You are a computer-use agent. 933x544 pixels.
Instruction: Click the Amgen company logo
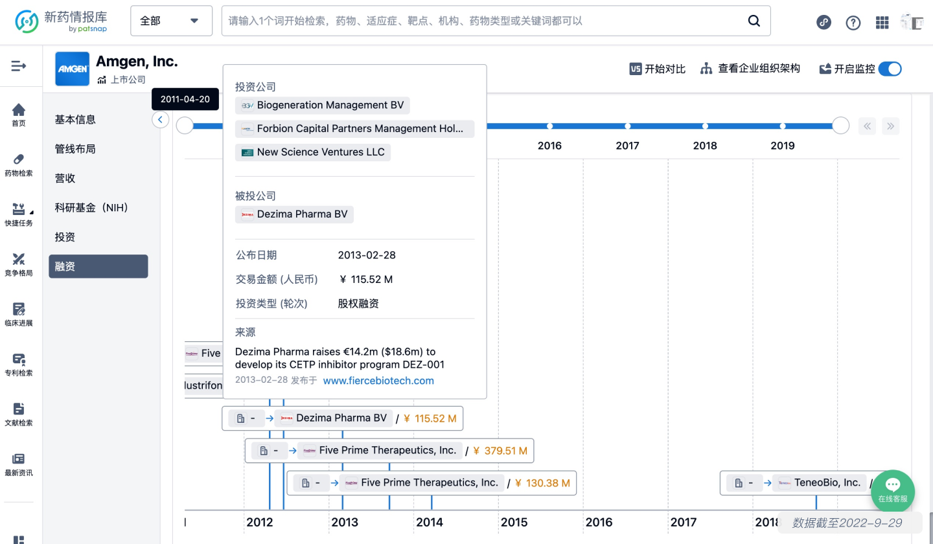(72, 69)
